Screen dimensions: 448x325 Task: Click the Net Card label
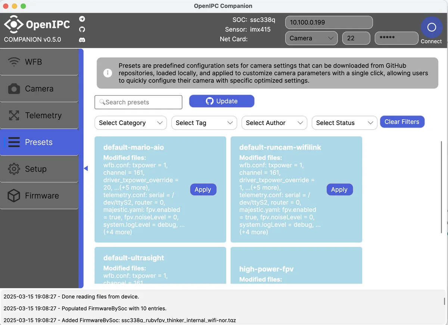coord(234,39)
